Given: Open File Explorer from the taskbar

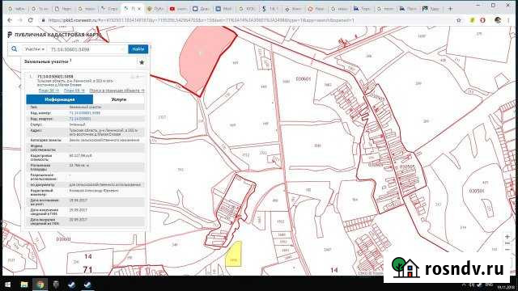Looking at the screenshot, I should pos(24,284).
